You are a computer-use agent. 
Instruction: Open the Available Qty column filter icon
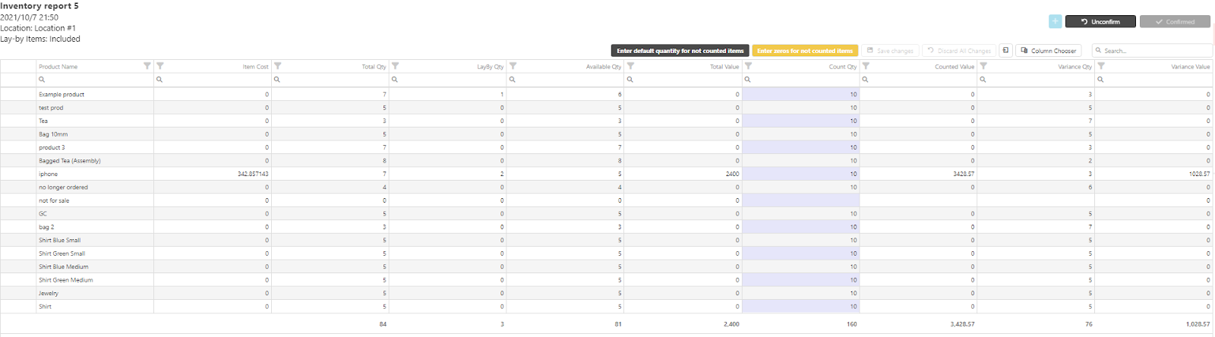(513, 66)
